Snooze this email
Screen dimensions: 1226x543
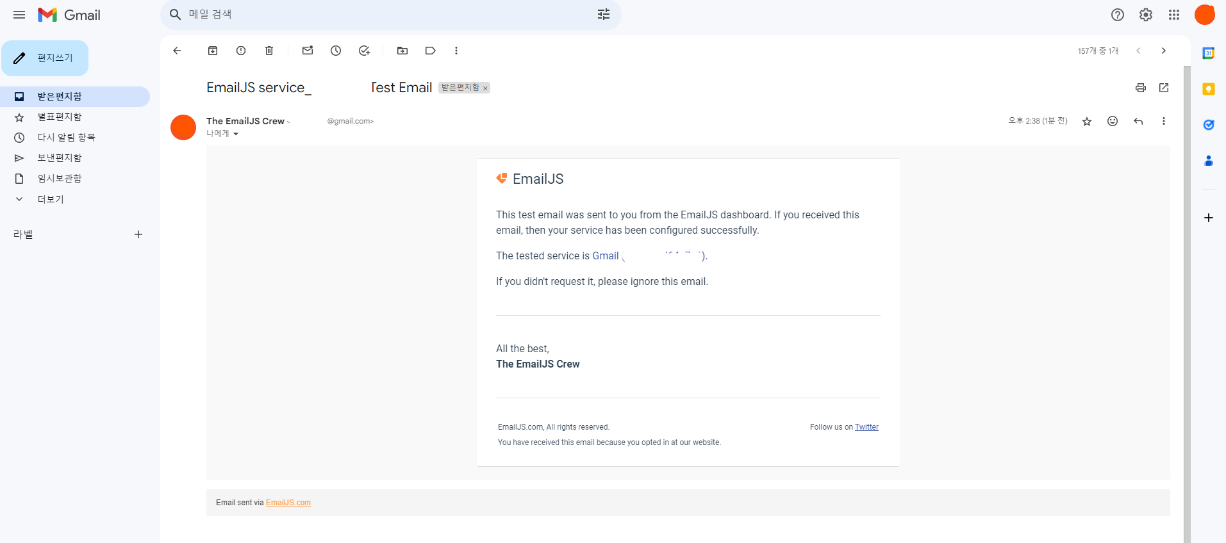[336, 51]
